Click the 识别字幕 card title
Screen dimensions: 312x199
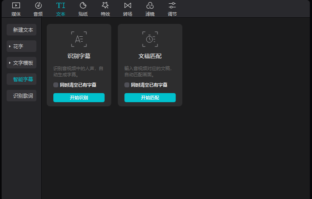(x=79, y=56)
